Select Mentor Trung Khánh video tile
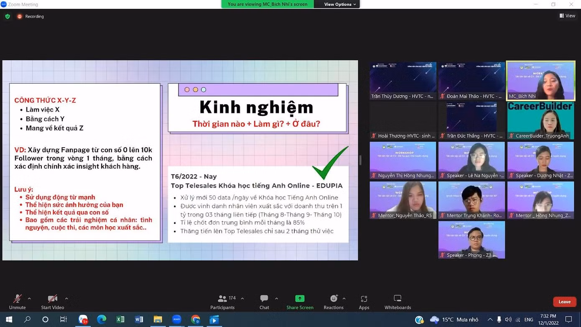Viewport: 581px width, 327px height. pyautogui.click(x=471, y=200)
